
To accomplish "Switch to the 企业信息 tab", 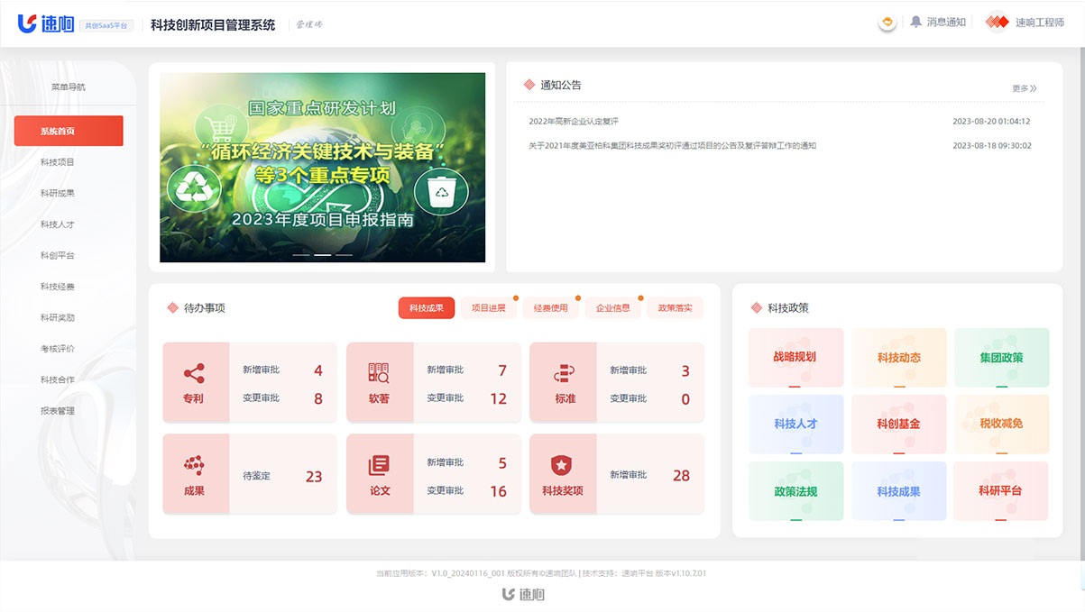I will coord(612,308).
